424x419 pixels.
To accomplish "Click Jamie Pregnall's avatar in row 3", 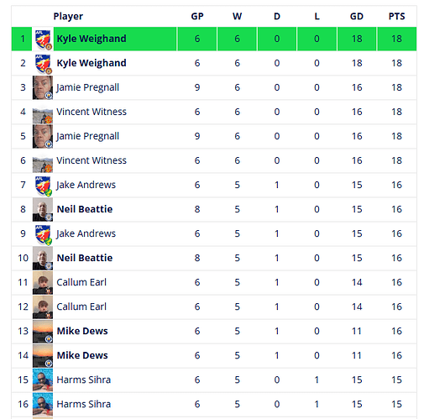I will coord(43,87).
